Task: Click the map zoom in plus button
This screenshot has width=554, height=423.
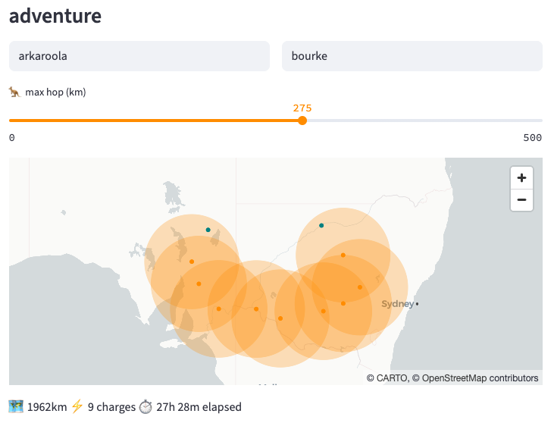Action: click(521, 177)
